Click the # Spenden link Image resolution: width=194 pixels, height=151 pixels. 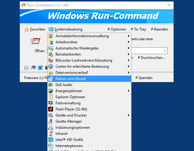point(144,78)
